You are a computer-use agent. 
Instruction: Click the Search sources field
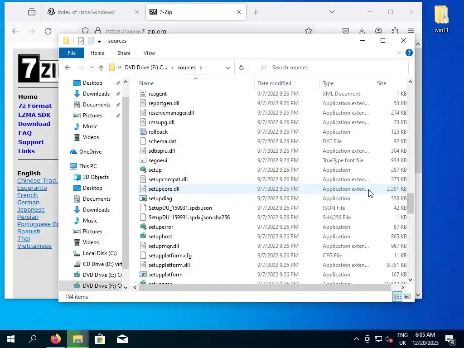tap(331, 68)
